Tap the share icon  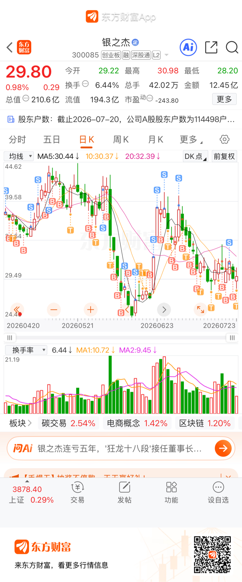[x=211, y=47]
